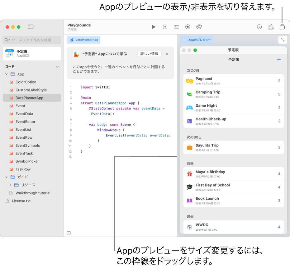Collapse the ガイド folder arrow
The image size is (290, 268).
click(7, 177)
